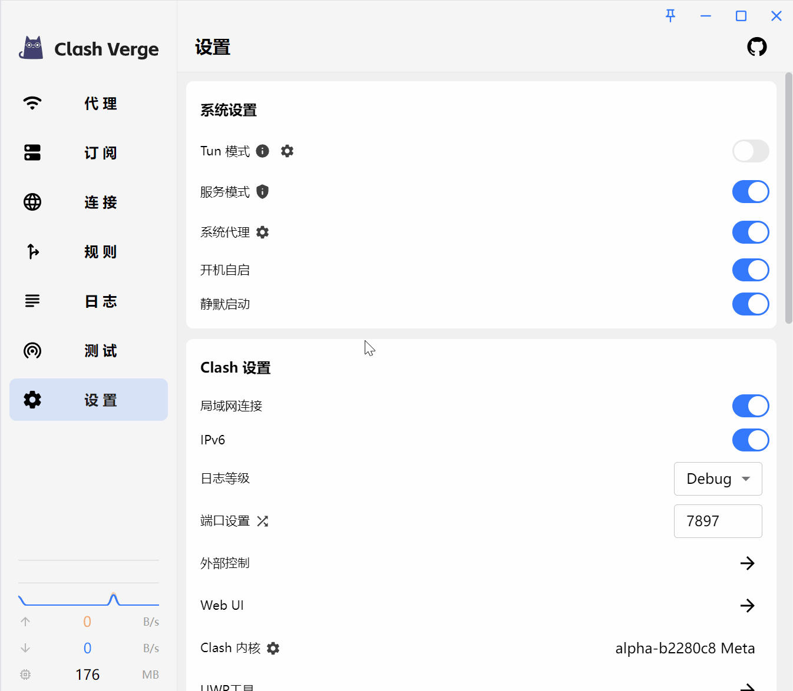Image resolution: width=793 pixels, height=691 pixels.
Task: Go to 日志 page
Action: click(x=88, y=301)
